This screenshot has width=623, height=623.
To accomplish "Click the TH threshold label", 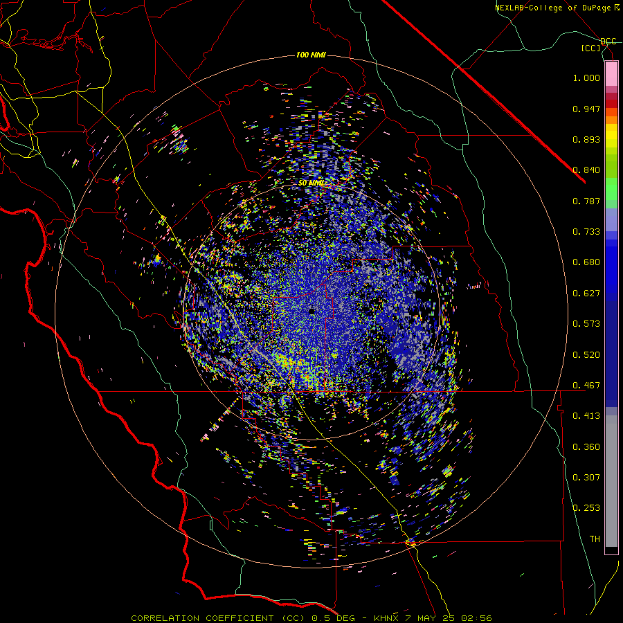I will 595,539.
